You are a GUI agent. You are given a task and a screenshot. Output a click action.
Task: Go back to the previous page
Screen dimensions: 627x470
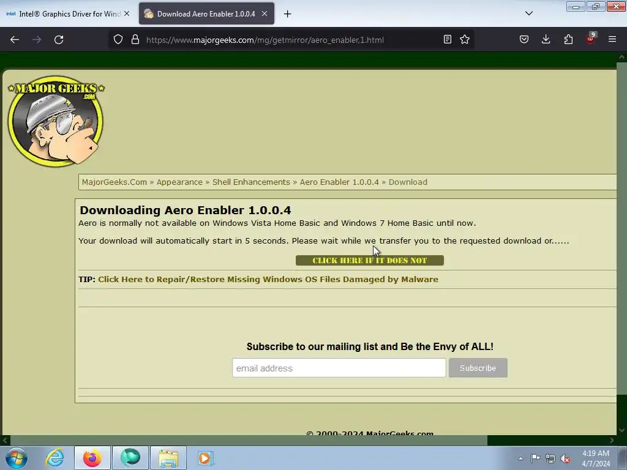(x=15, y=40)
